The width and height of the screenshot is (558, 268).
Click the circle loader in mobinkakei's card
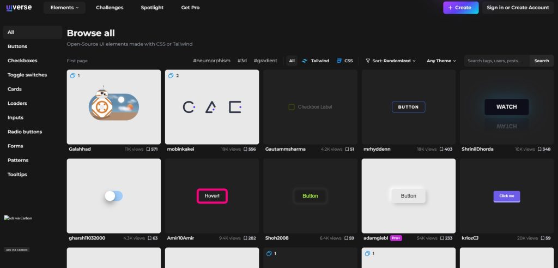[x=189, y=107]
